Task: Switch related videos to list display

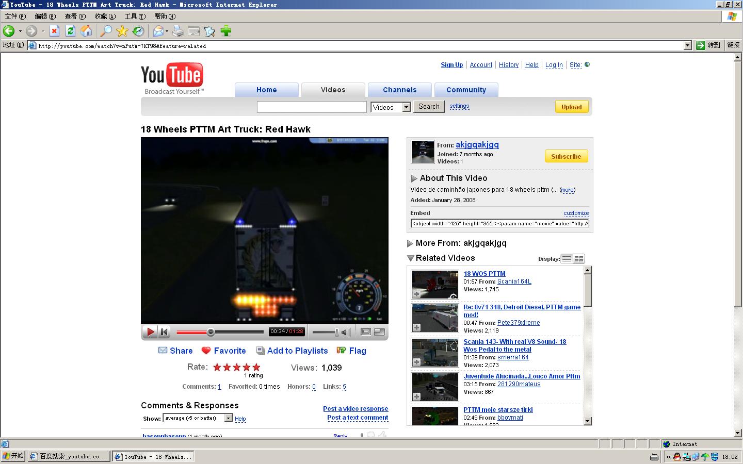Action: pyautogui.click(x=567, y=259)
